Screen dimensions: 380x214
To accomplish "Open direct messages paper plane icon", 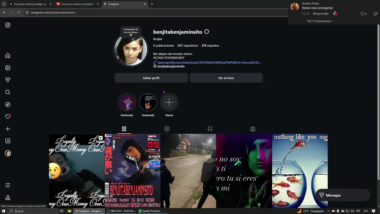I will pos(8,80).
